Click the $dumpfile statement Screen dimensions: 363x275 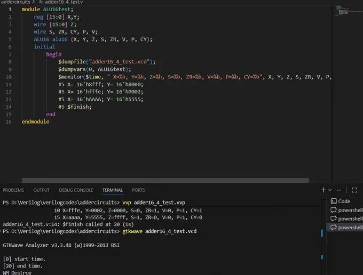107,62
